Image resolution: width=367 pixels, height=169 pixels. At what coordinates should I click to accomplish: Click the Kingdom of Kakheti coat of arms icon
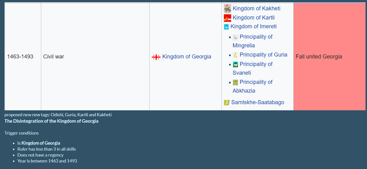coord(227,9)
